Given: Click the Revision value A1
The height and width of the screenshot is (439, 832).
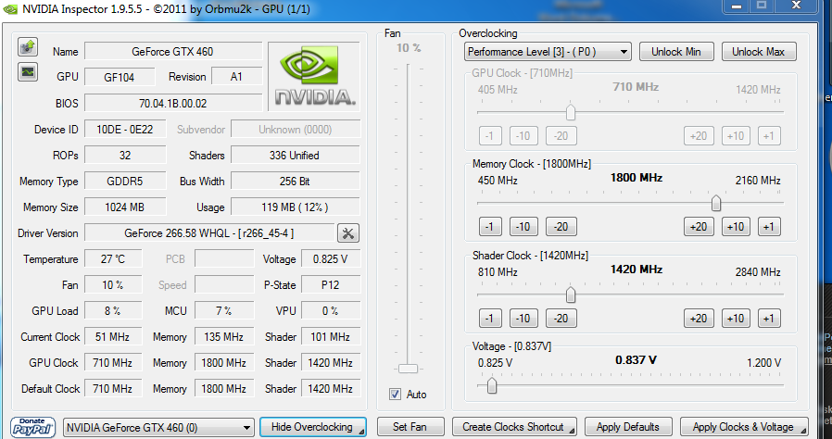Looking at the screenshot, I should [x=236, y=77].
